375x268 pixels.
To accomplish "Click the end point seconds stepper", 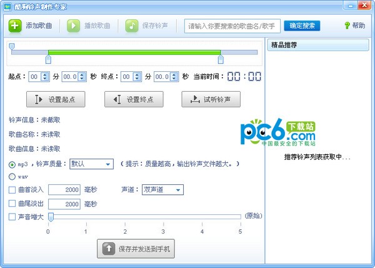I will pyautogui.click(x=174, y=76).
